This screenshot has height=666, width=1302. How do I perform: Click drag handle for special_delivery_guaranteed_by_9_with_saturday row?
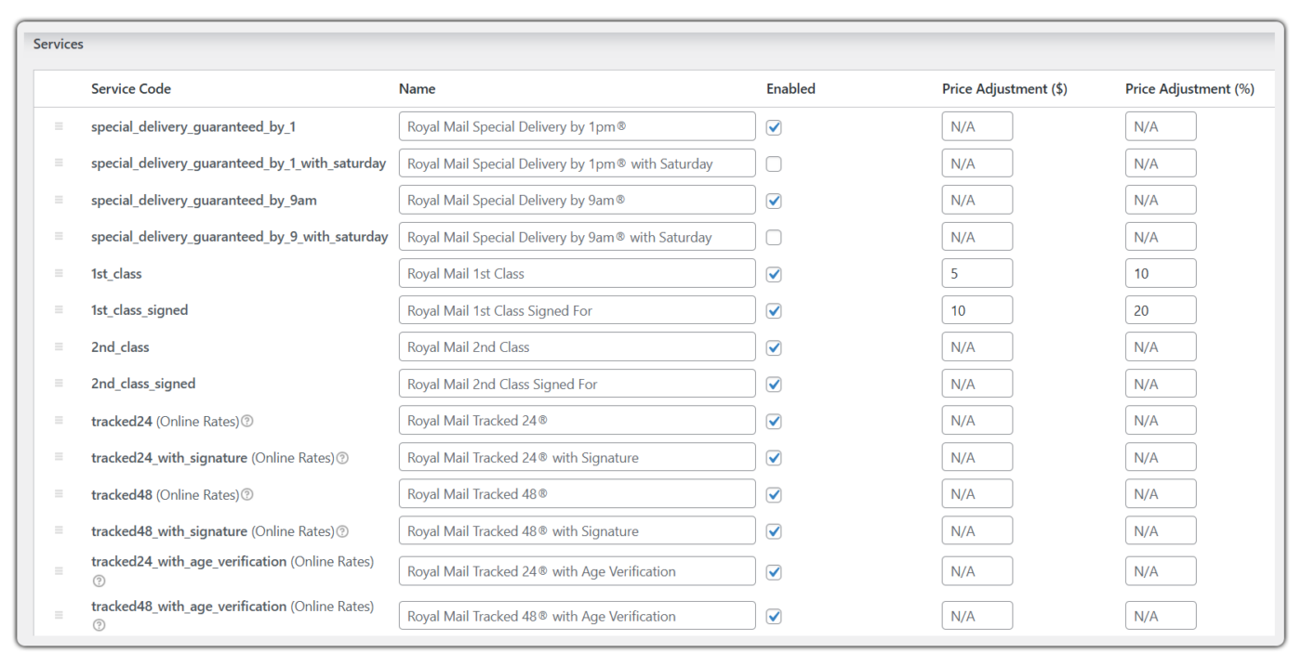pos(59,237)
